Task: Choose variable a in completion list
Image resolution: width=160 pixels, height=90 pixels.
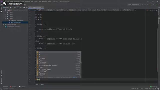Action: click(58, 54)
